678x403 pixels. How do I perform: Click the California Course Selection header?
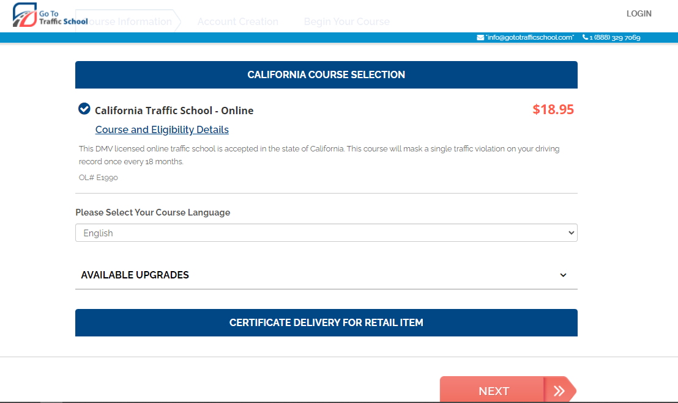click(x=326, y=74)
